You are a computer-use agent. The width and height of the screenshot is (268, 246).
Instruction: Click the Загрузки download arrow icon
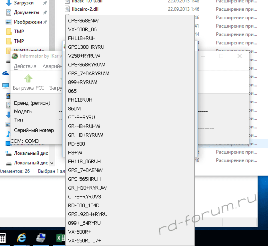pyautogui.click(x=8, y=3)
